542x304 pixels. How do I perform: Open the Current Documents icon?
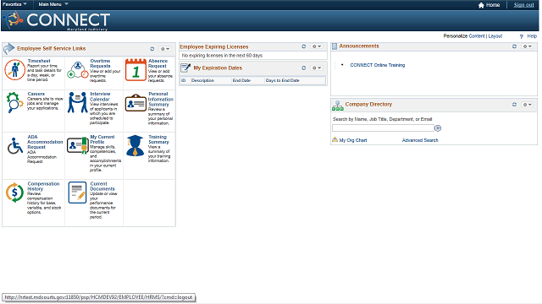pyautogui.click(x=77, y=193)
